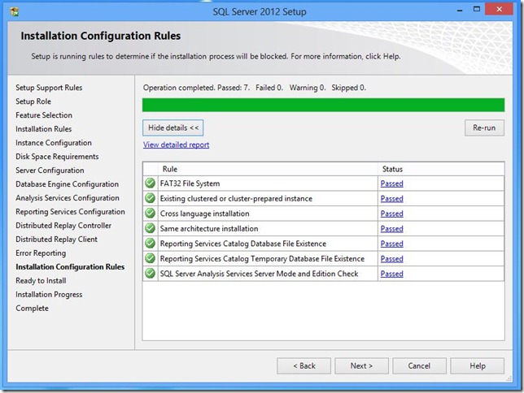Select Database Engine Configuration step
The image size is (524, 393).
click(68, 184)
